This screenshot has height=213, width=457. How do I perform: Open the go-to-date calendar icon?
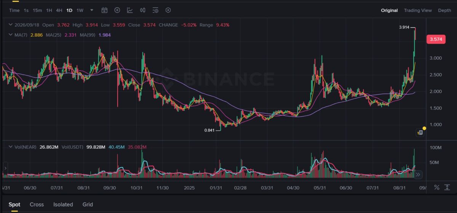click(104, 10)
